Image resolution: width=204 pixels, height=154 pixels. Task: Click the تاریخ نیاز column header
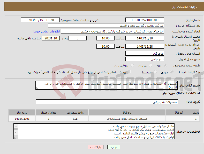point(22,113)
